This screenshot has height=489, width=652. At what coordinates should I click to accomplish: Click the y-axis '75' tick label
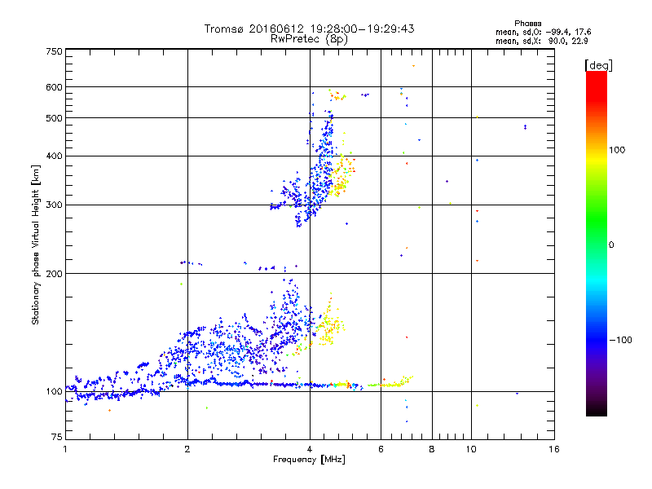[57, 437]
